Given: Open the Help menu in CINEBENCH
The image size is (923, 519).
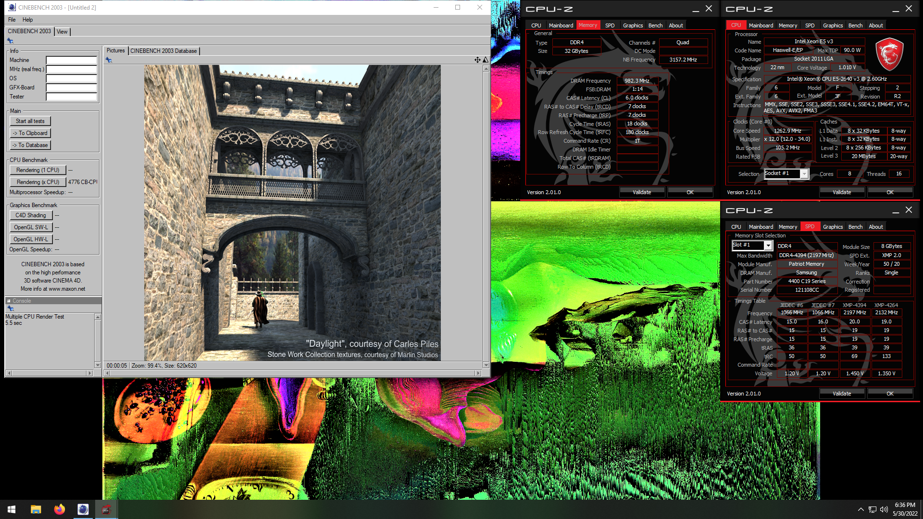Looking at the screenshot, I should [28, 20].
